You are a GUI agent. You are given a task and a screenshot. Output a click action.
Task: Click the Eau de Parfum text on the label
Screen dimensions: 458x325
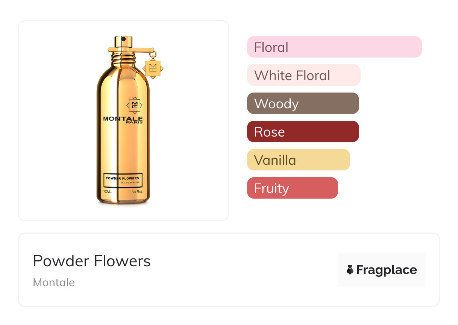130,182
